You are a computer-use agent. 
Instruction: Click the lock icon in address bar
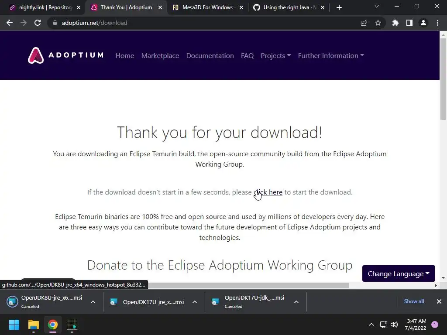tap(55, 23)
